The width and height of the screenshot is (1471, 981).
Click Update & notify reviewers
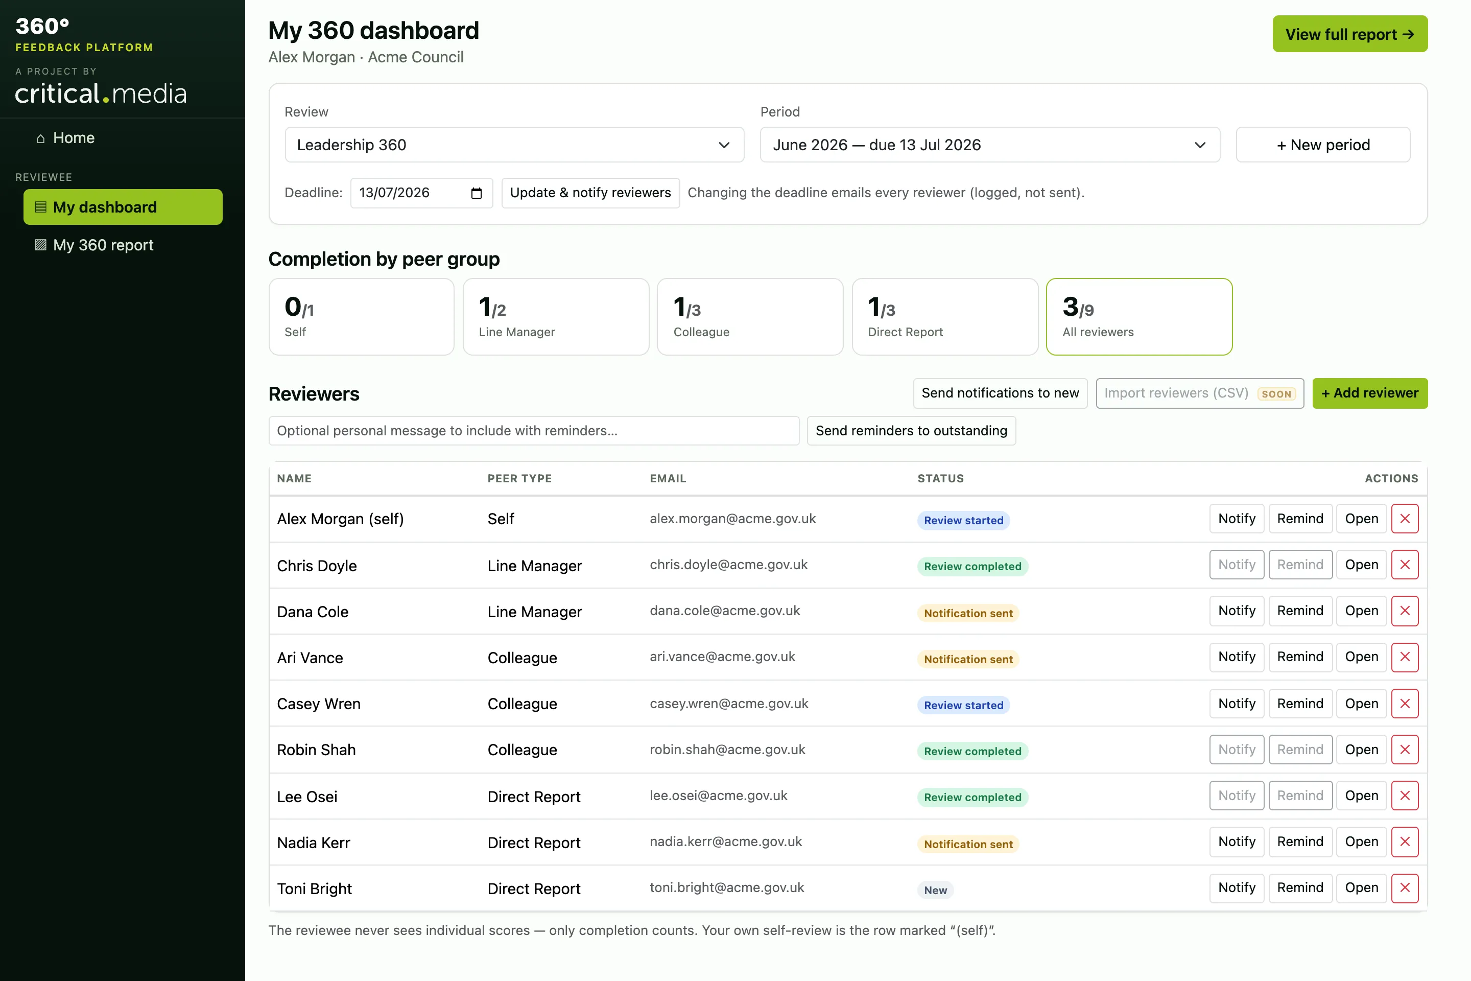click(590, 193)
